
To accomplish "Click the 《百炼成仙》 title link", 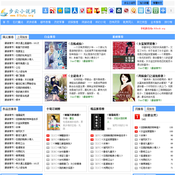I will (76, 44).
